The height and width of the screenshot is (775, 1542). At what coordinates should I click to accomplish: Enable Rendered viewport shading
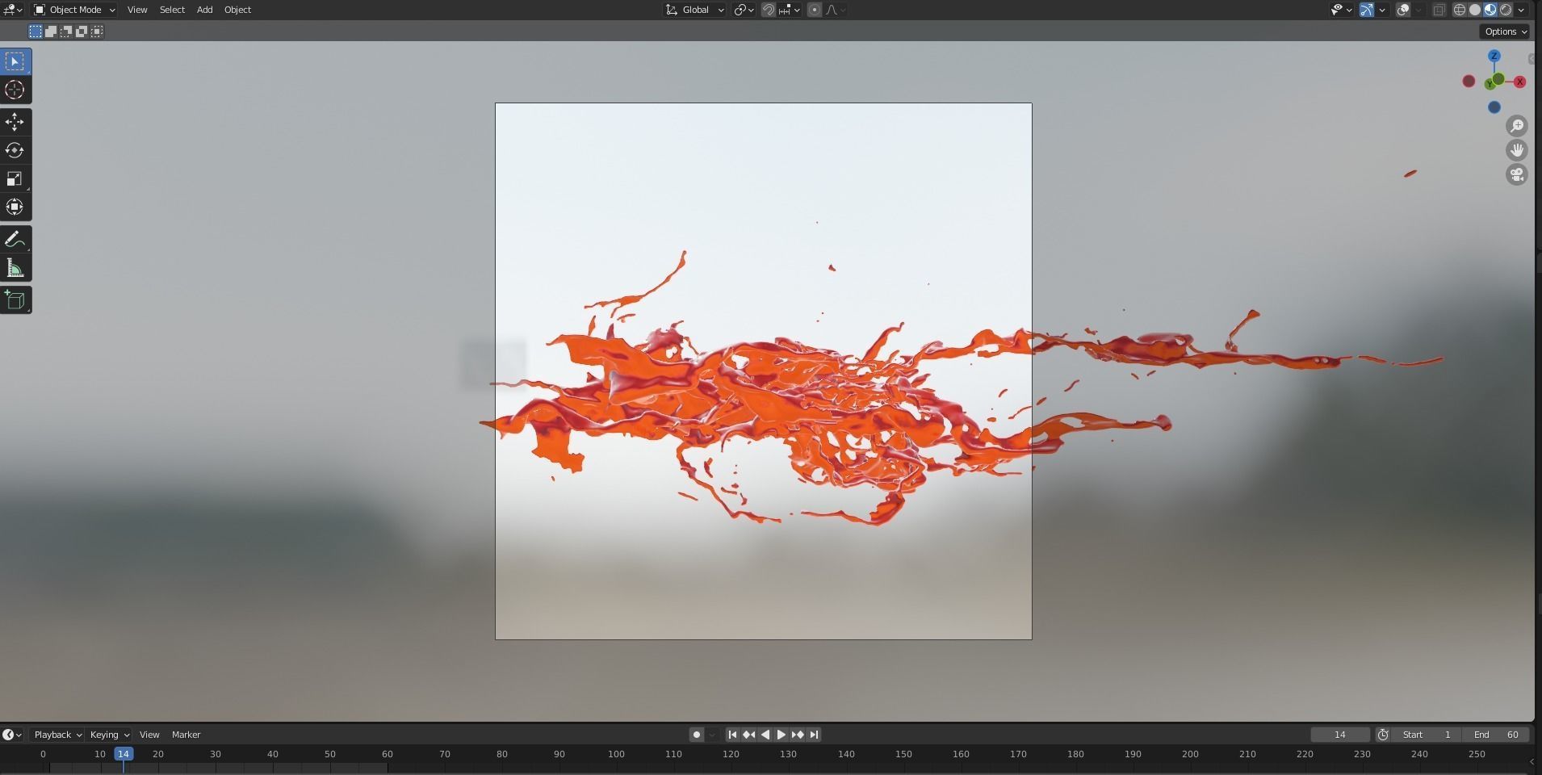1505,10
